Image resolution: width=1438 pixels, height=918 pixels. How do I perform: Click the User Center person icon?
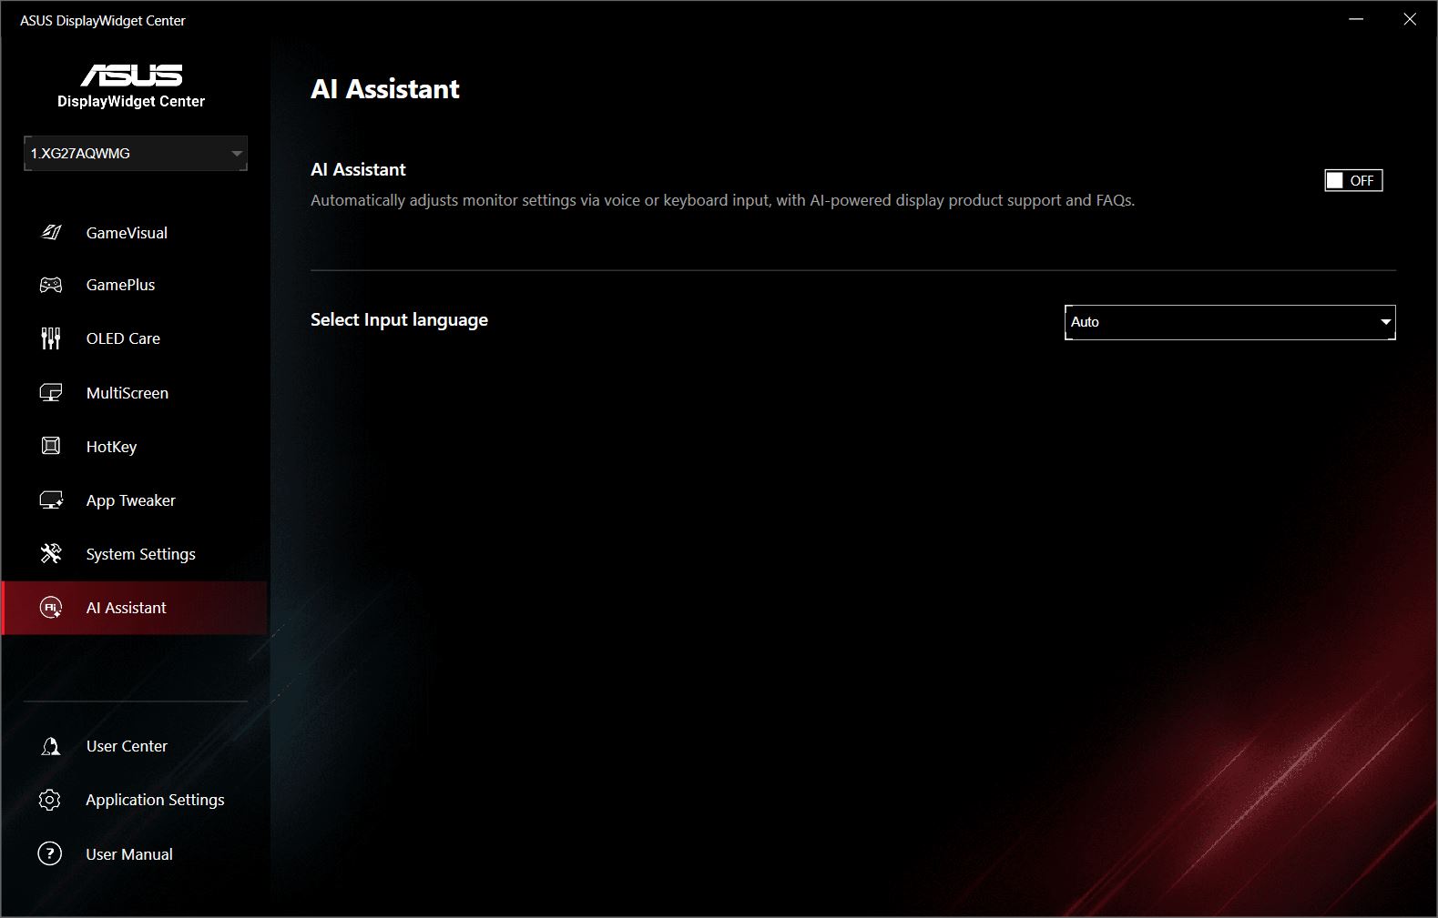pos(51,746)
